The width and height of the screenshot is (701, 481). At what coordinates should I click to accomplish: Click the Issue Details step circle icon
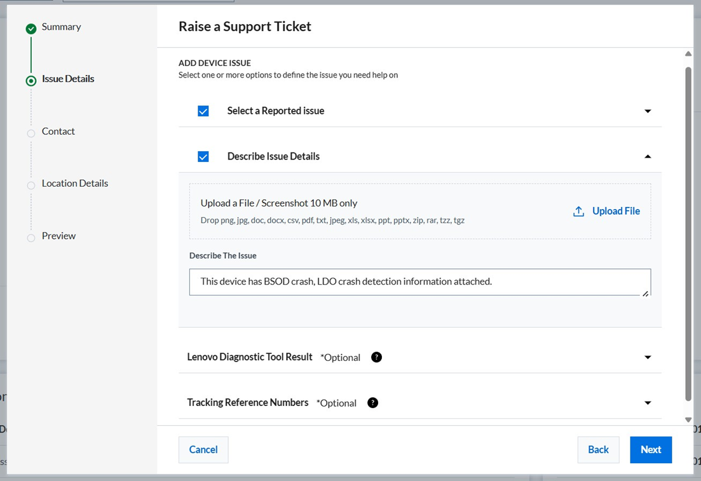point(31,81)
